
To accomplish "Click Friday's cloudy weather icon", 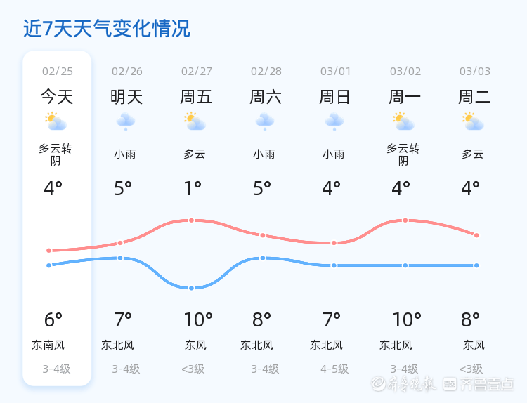I will [x=195, y=121].
